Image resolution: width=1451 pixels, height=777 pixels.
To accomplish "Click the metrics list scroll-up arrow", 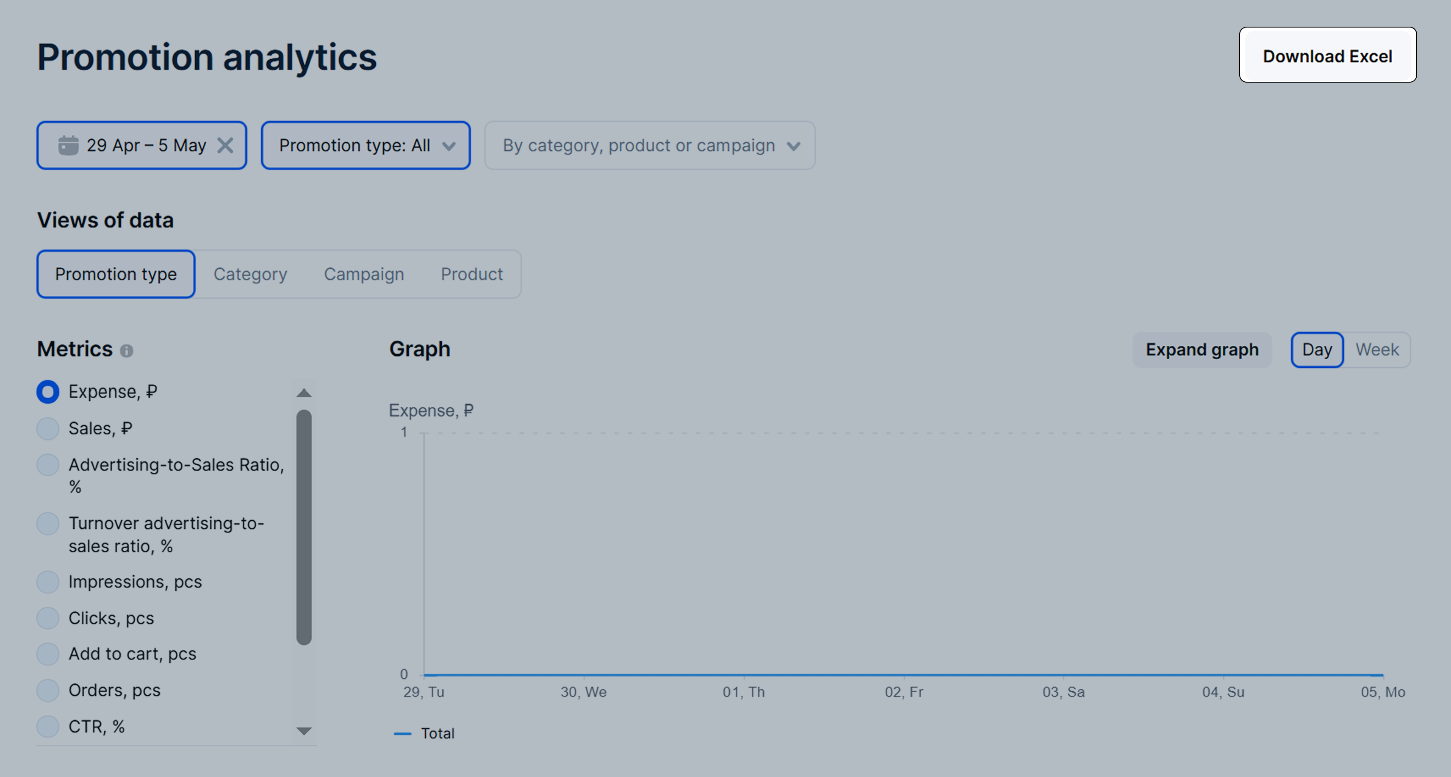I will point(304,393).
